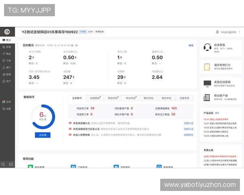Open the [公告] 小程序 headline
Image resolution: width=244 pixels, height=195 pixels.
pyautogui.click(x=220, y=160)
